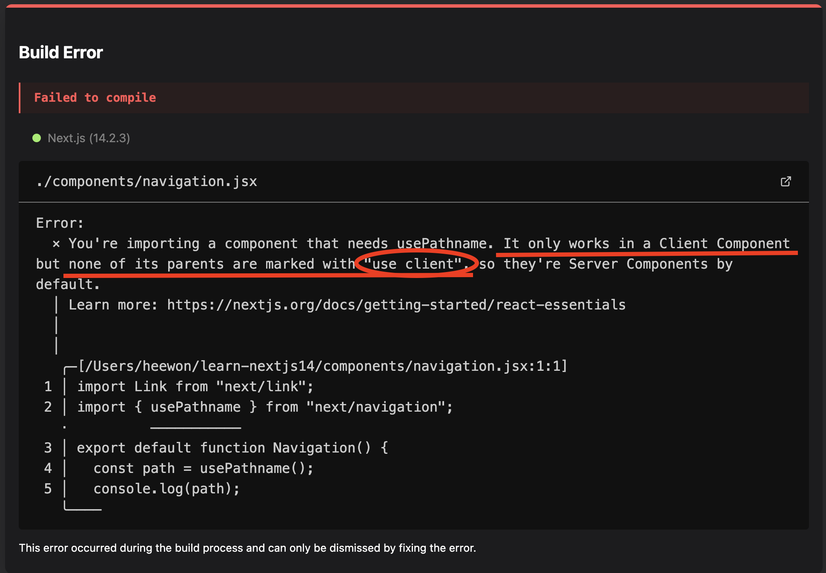The width and height of the screenshot is (826, 573).
Task: Click the footer dismiss notice text
Action: tap(247, 548)
